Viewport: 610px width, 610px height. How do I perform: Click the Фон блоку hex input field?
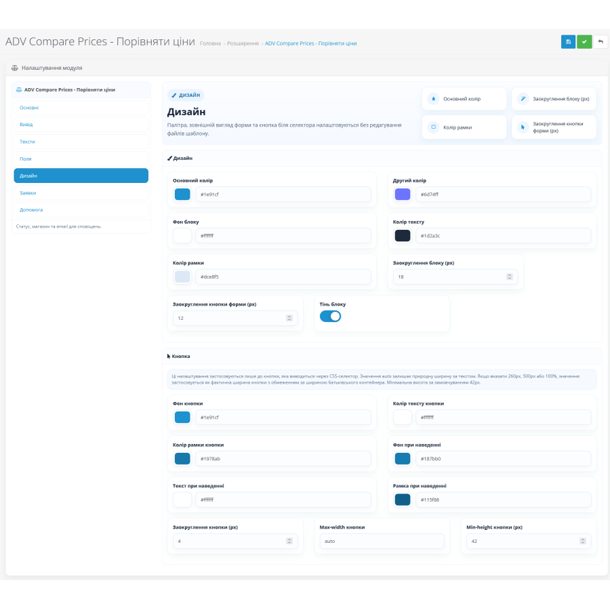[283, 235]
